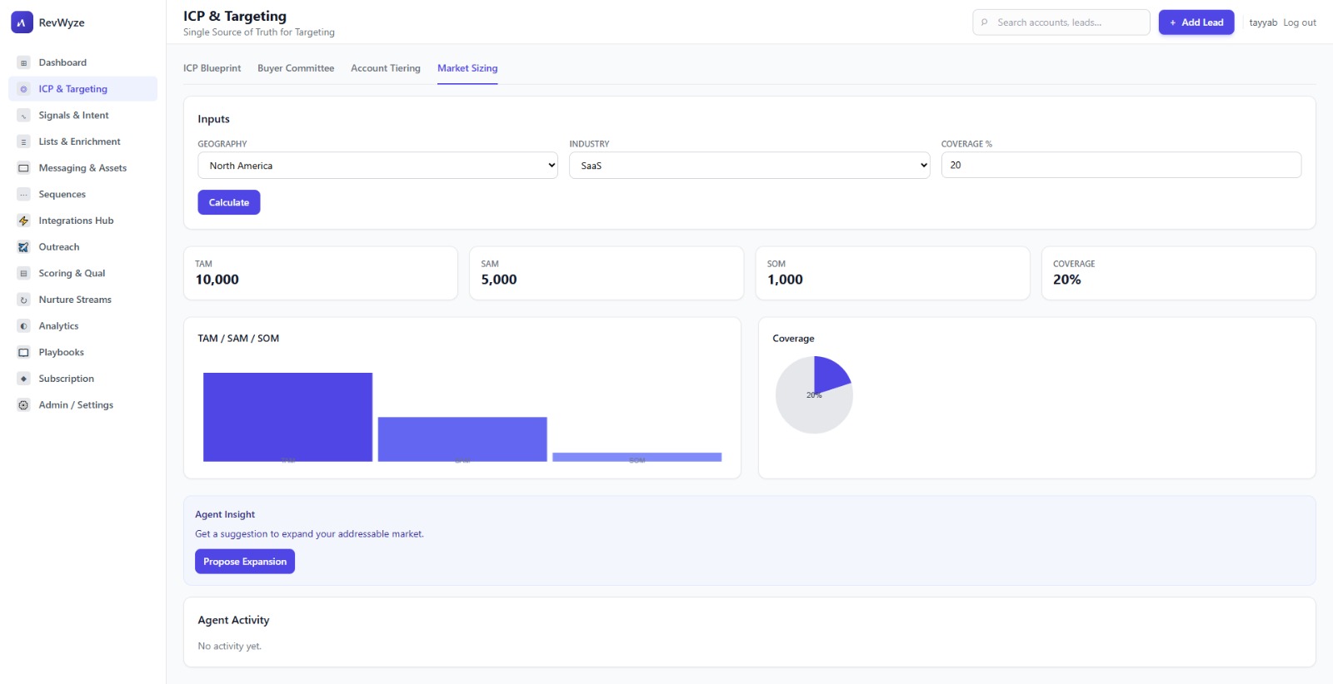Click the Messaging & Assets icon

click(x=23, y=168)
